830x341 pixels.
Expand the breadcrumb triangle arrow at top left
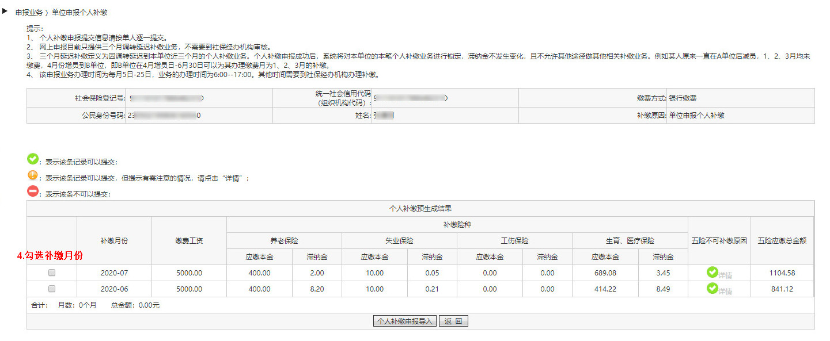[x=5, y=11]
